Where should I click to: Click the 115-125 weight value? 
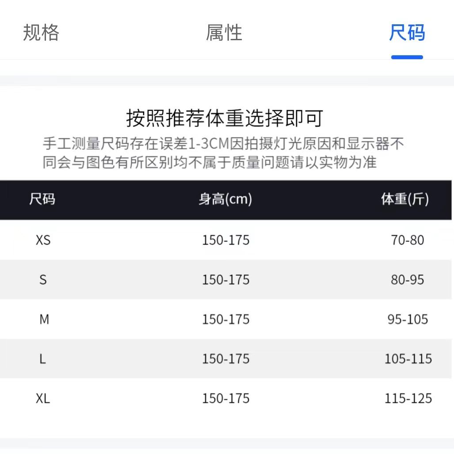coord(408,398)
